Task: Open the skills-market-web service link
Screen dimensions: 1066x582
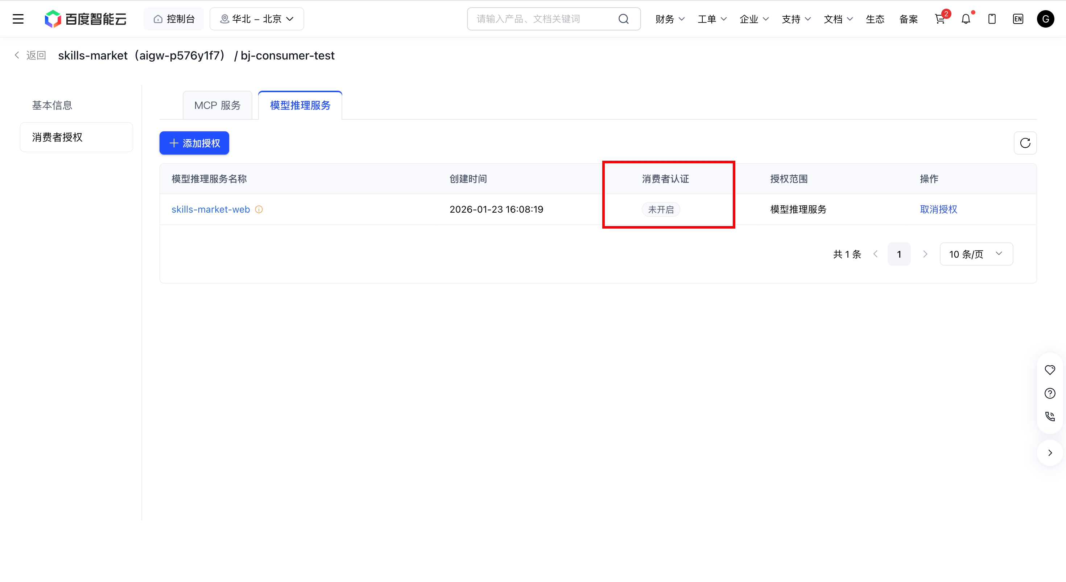Action: 211,210
